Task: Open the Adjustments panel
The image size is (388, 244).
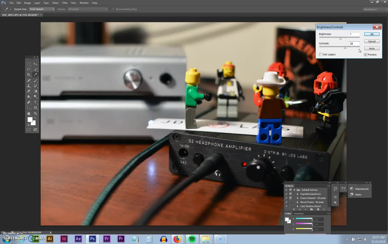Action: pos(360,189)
